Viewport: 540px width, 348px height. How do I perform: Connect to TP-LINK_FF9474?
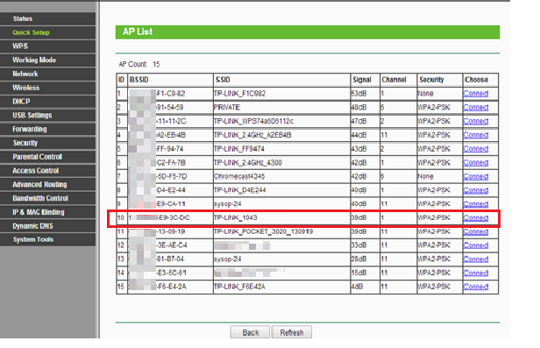(x=476, y=149)
